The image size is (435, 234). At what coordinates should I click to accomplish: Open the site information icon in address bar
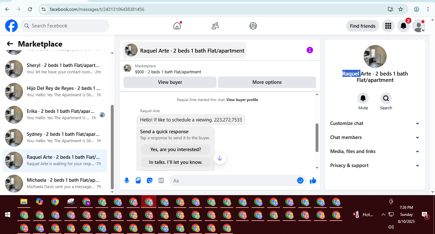pos(44,9)
